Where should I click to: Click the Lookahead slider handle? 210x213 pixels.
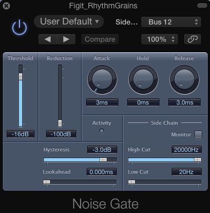point(47,182)
